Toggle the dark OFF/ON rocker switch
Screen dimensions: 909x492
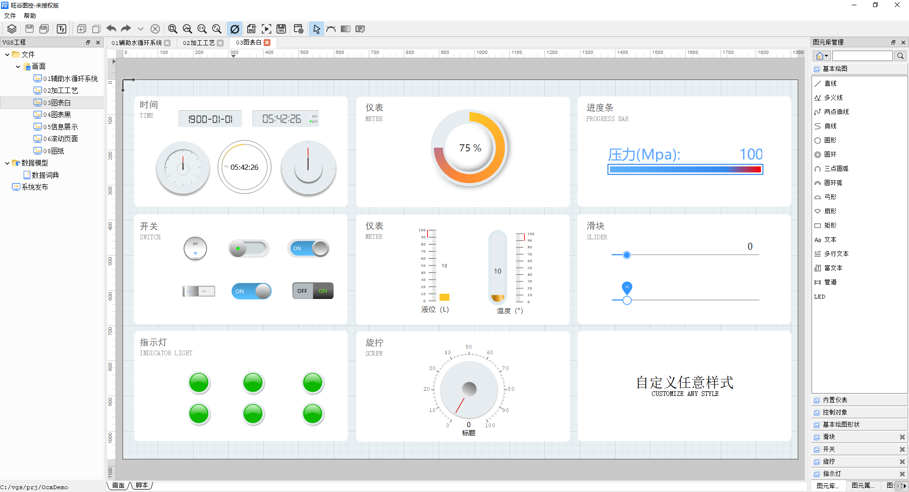pos(313,291)
